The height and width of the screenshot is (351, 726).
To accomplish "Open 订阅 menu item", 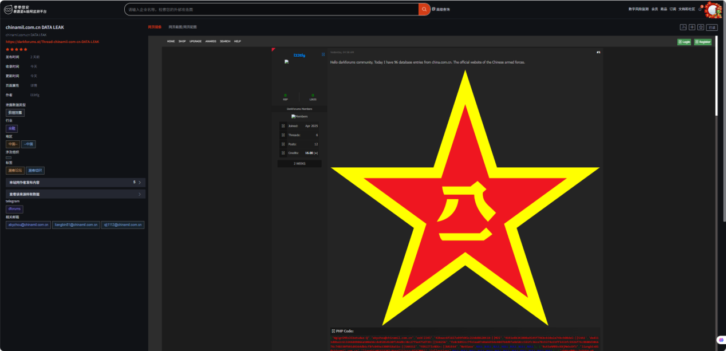I will 673,9.
